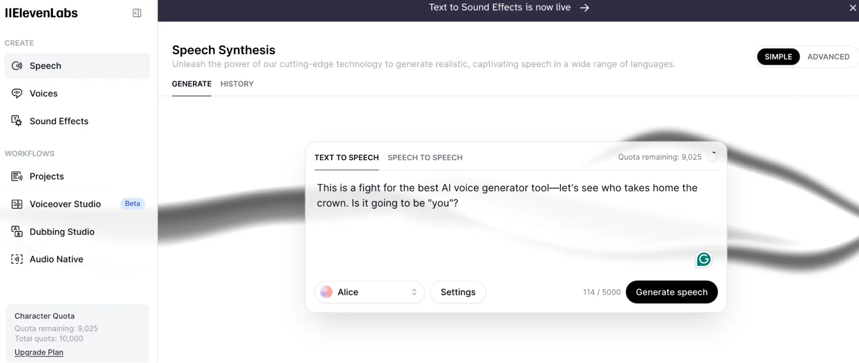Click the Total quota: 10,000 text
The width and height of the screenshot is (859, 363).
point(49,339)
